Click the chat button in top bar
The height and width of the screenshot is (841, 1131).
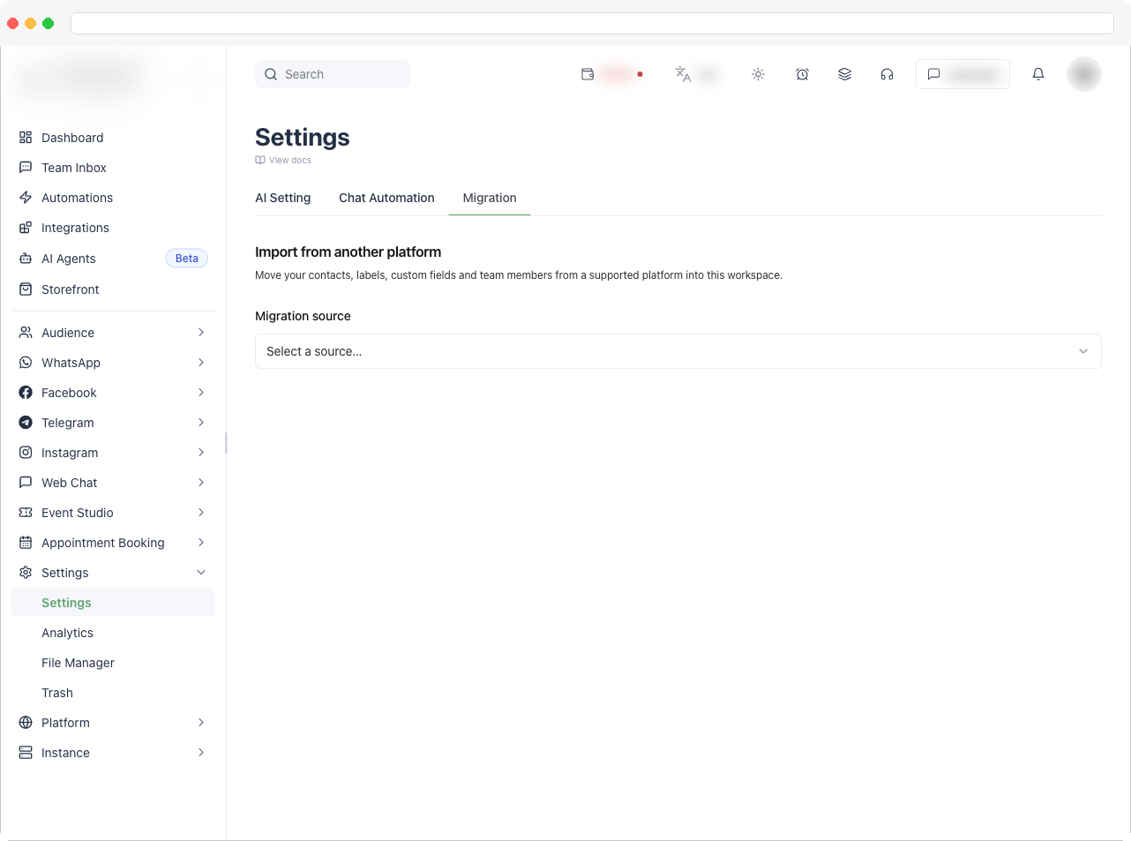coord(962,74)
